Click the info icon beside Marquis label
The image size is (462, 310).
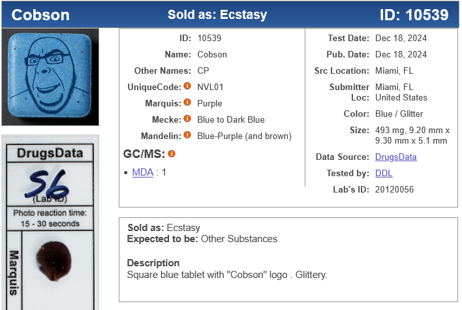click(187, 102)
